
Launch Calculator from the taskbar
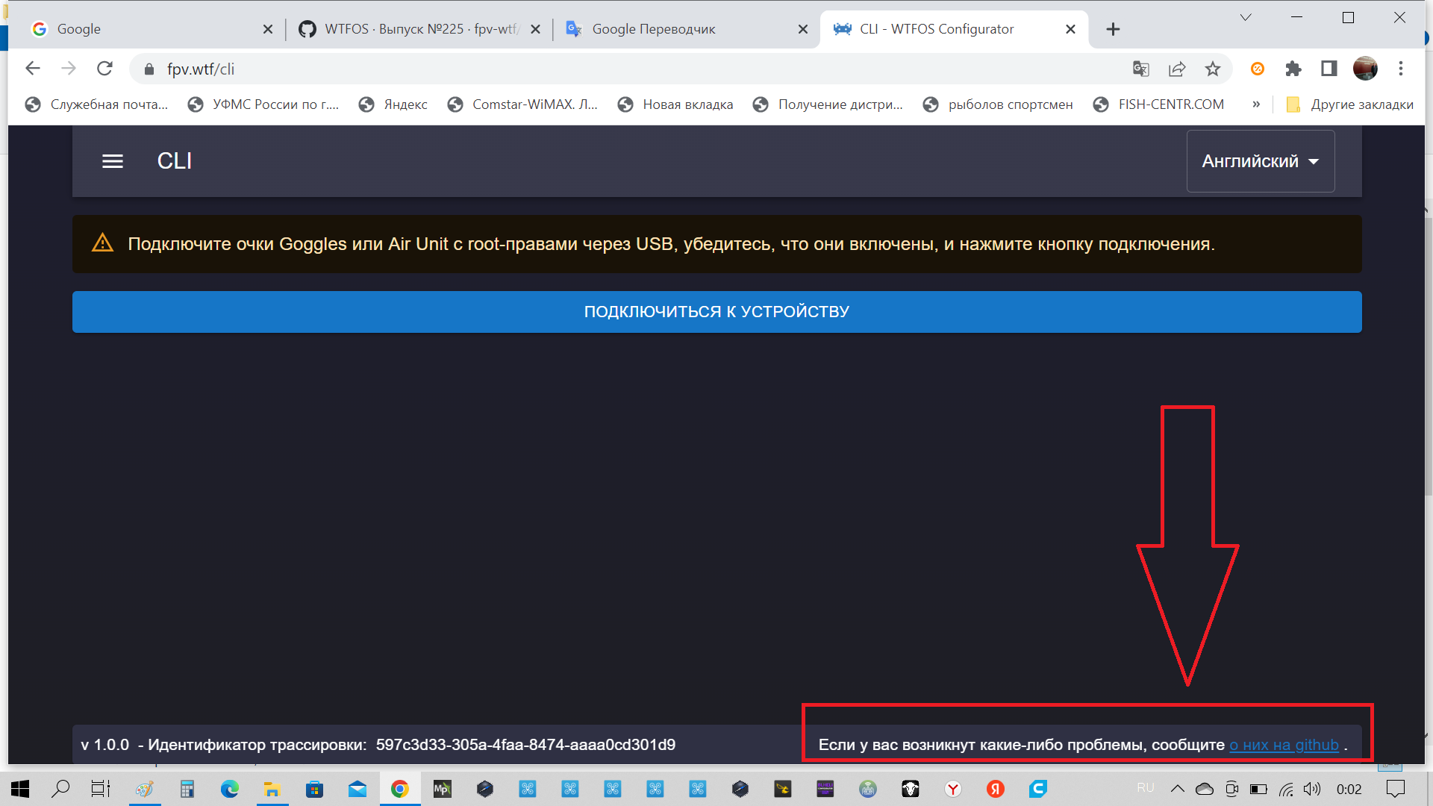click(187, 789)
